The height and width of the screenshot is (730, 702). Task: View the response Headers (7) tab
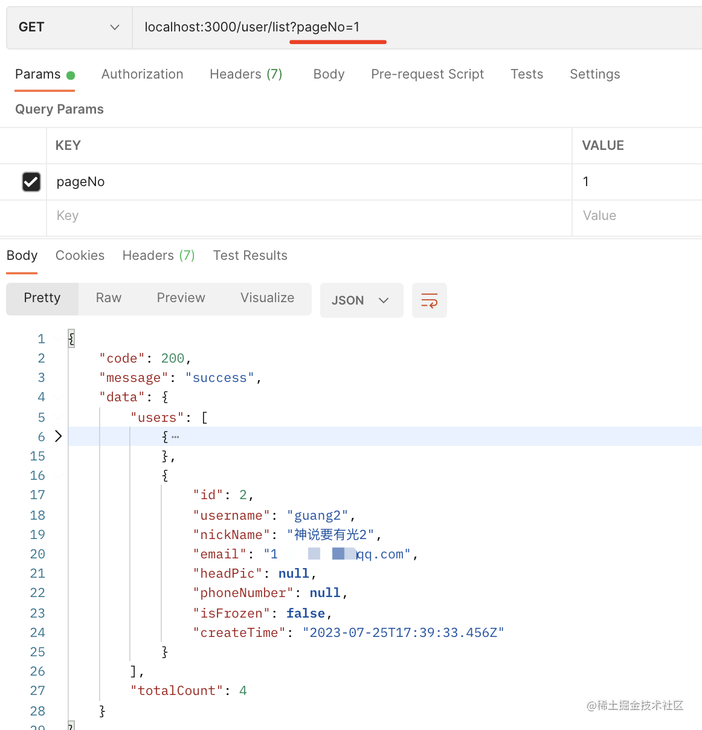[158, 256]
